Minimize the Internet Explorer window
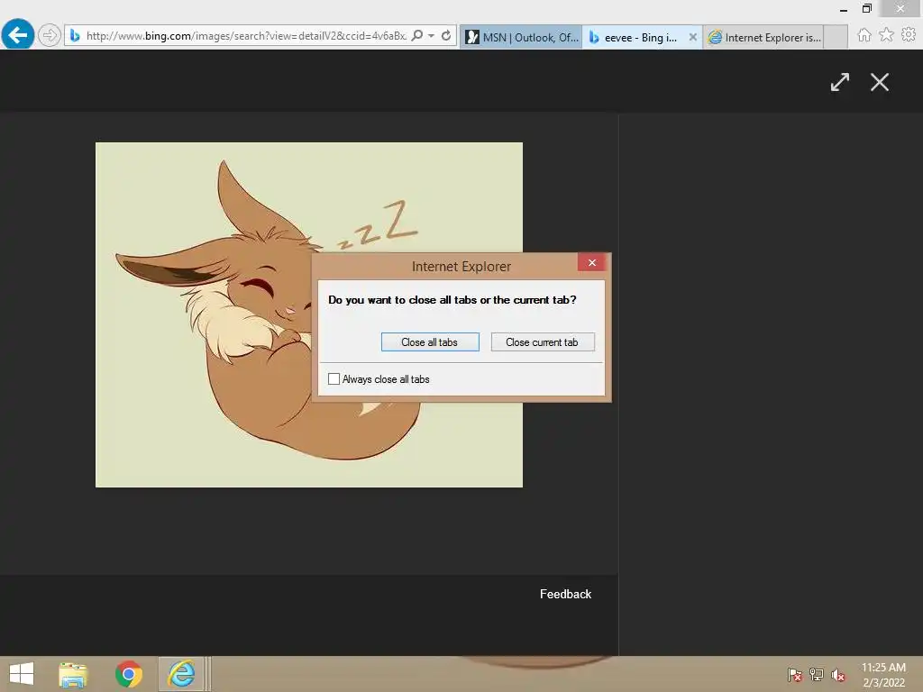Screen dimensions: 923x692 point(844,9)
